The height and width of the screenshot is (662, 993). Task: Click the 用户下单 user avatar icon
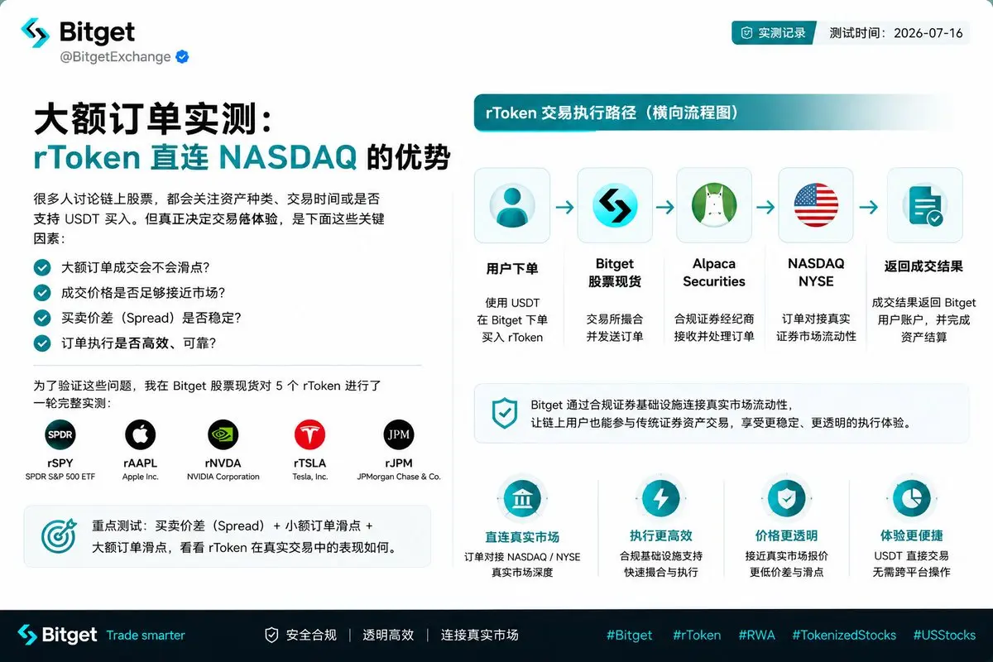coord(512,205)
